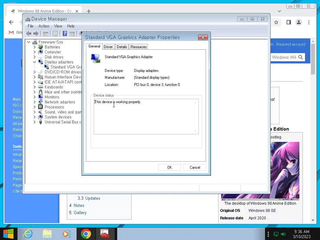Viewport: 320px width, 240px height.
Task: Bookmark page with Chrome star icon
Action: (x=276, y=22)
